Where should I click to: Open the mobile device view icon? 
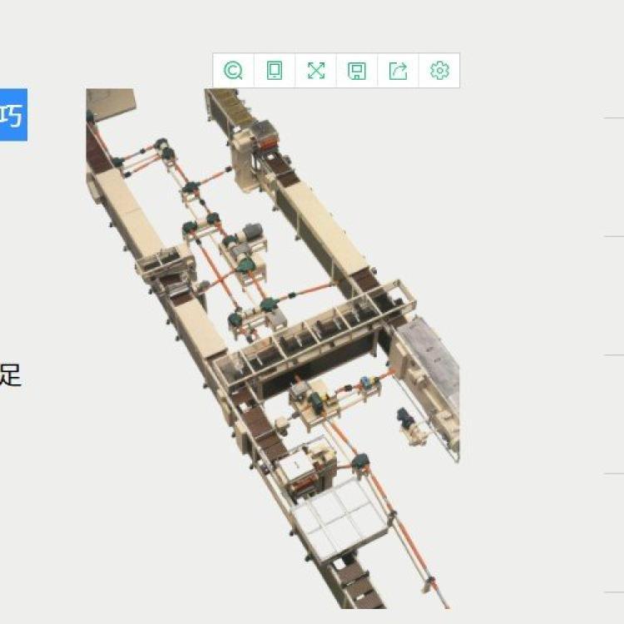pyautogui.click(x=275, y=71)
